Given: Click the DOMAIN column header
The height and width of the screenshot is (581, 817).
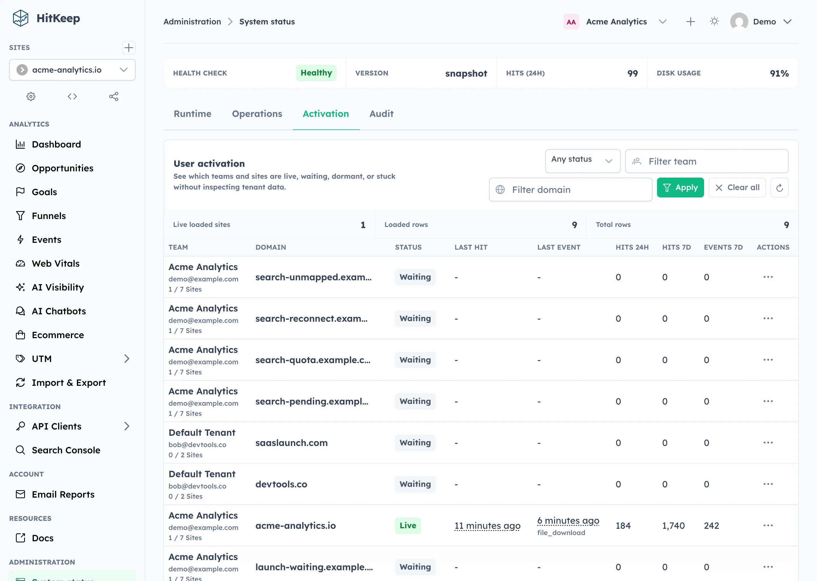Looking at the screenshot, I should pos(271,247).
